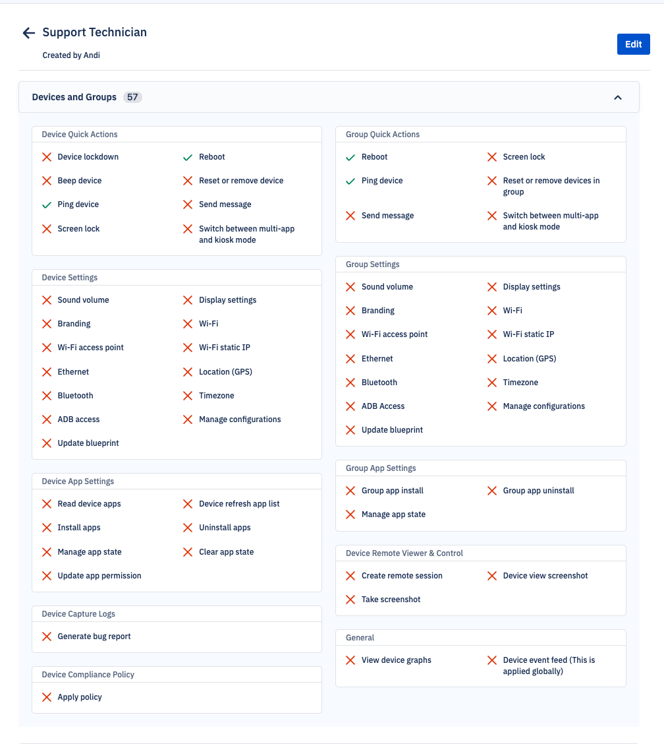664x744 pixels.
Task: Click the Device App Settings heading
Action: click(78, 481)
